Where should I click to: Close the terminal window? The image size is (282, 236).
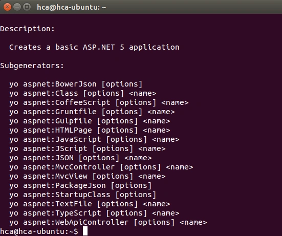click(7, 7)
